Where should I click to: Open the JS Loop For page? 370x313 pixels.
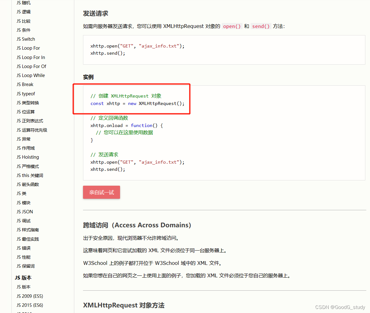(28, 48)
